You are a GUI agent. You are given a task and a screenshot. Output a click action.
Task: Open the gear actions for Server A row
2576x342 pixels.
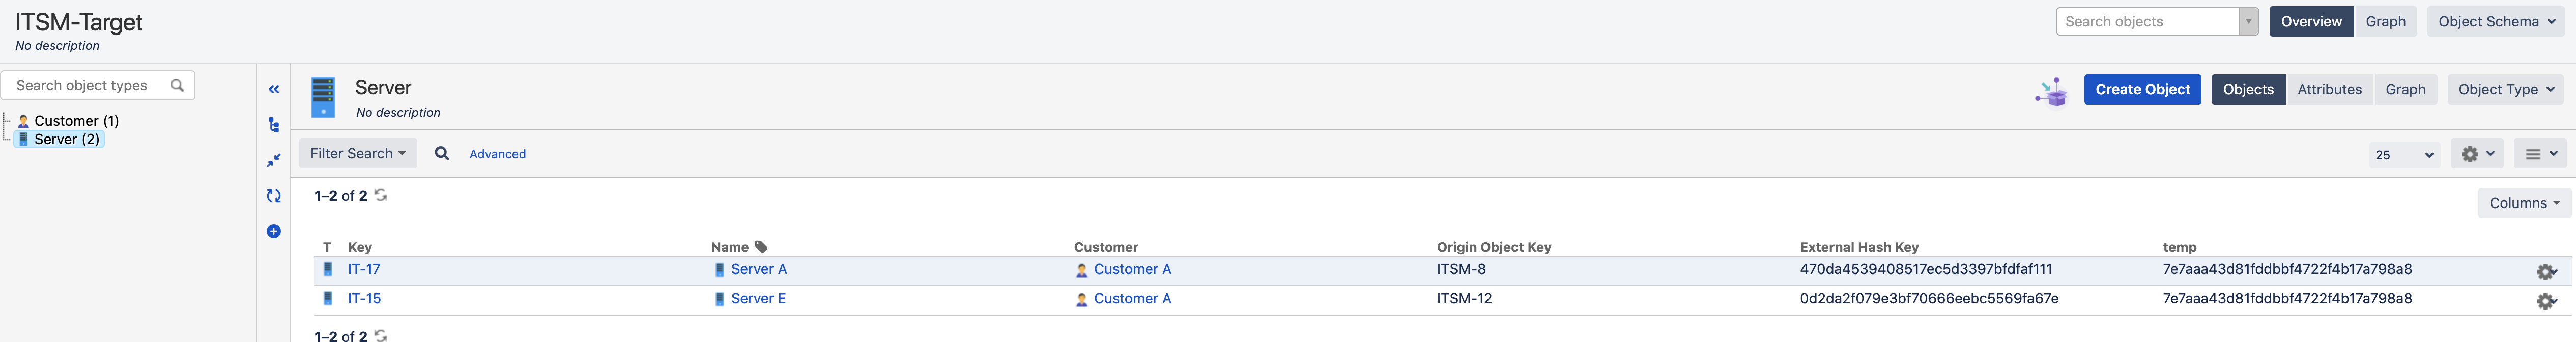coord(2546,271)
